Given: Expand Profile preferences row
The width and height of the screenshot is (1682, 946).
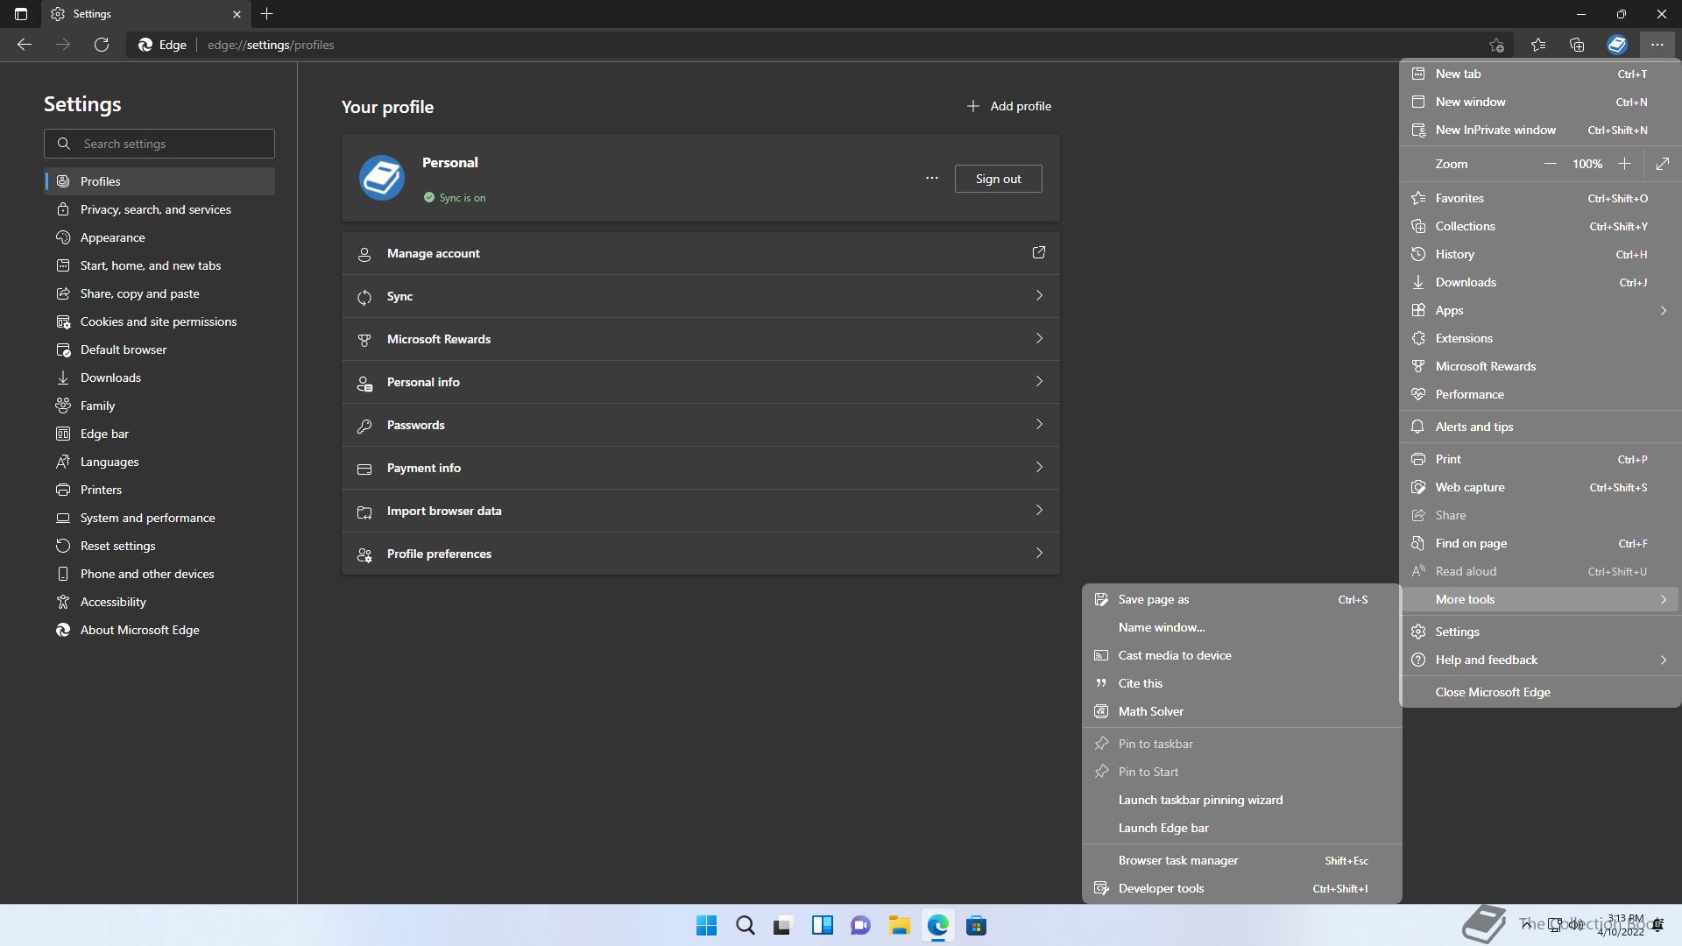Looking at the screenshot, I should point(701,554).
